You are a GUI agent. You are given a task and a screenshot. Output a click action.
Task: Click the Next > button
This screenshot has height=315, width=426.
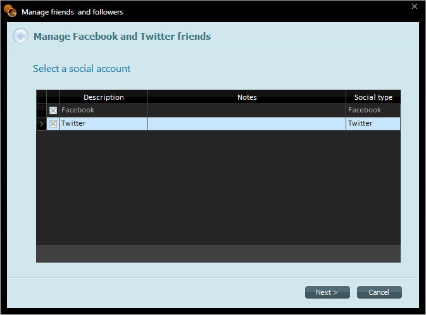(327, 292)
